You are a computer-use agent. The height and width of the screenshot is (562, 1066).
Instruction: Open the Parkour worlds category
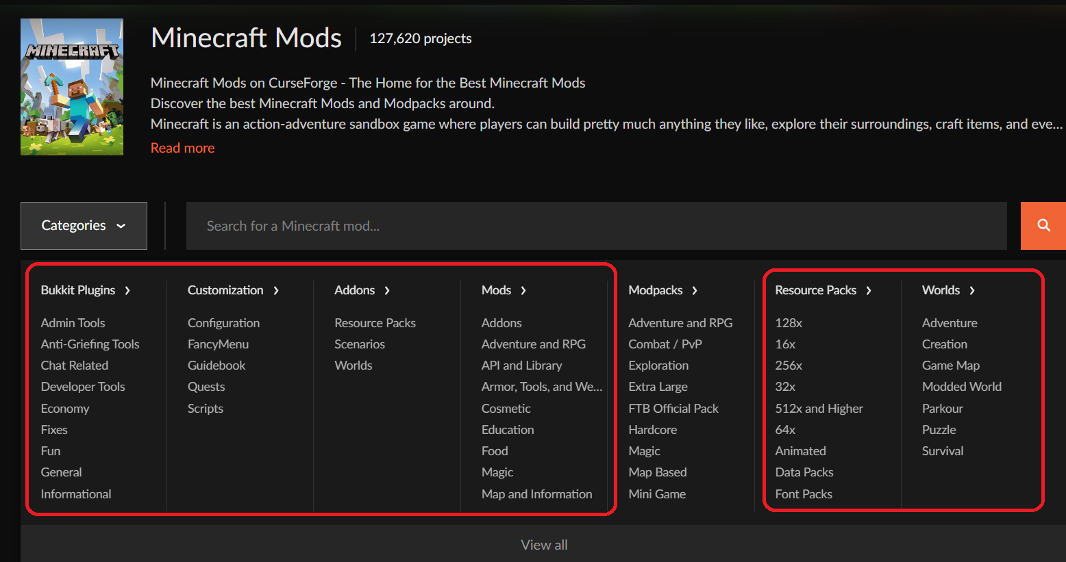(942, 409)
